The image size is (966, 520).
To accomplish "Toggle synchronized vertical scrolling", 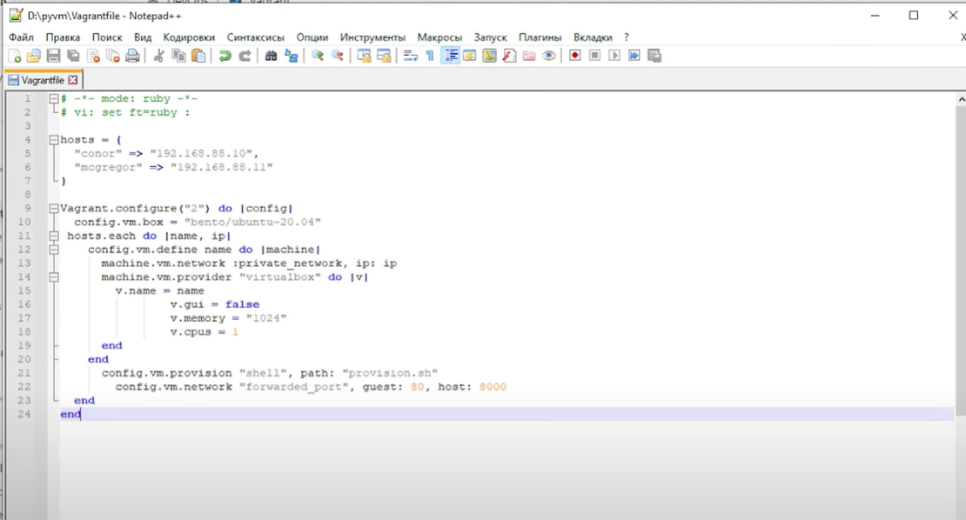I will [x=364, y=56].
